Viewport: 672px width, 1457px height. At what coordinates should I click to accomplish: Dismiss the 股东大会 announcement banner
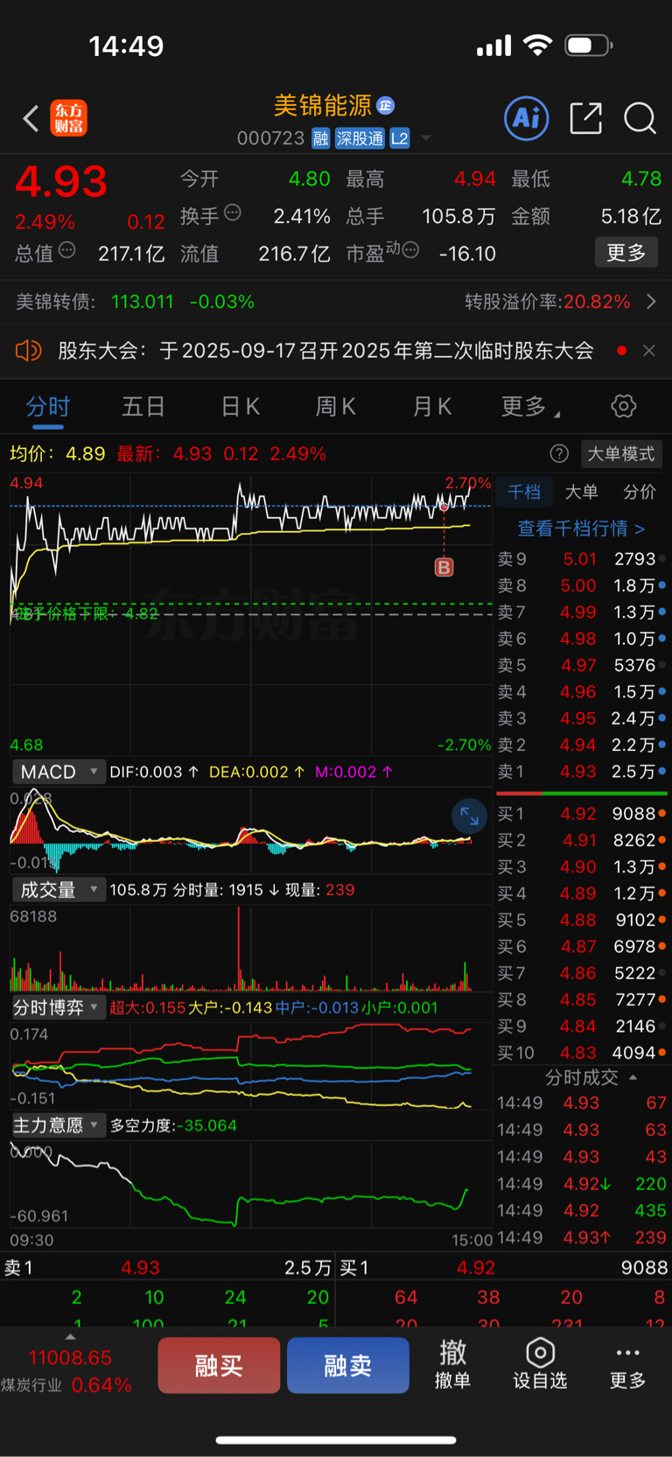pos(648,351)
